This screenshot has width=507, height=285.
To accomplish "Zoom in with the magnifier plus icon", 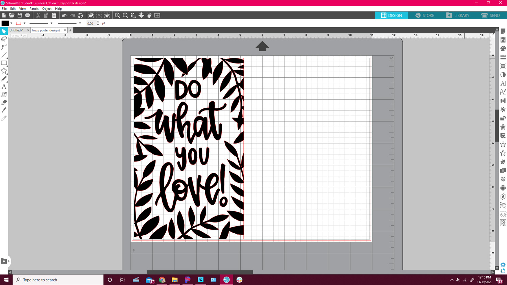I will pos(117,15).
